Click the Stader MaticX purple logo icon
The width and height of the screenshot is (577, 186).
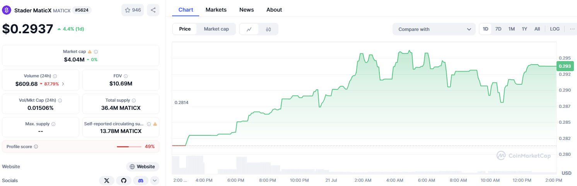tap(7, 10)
